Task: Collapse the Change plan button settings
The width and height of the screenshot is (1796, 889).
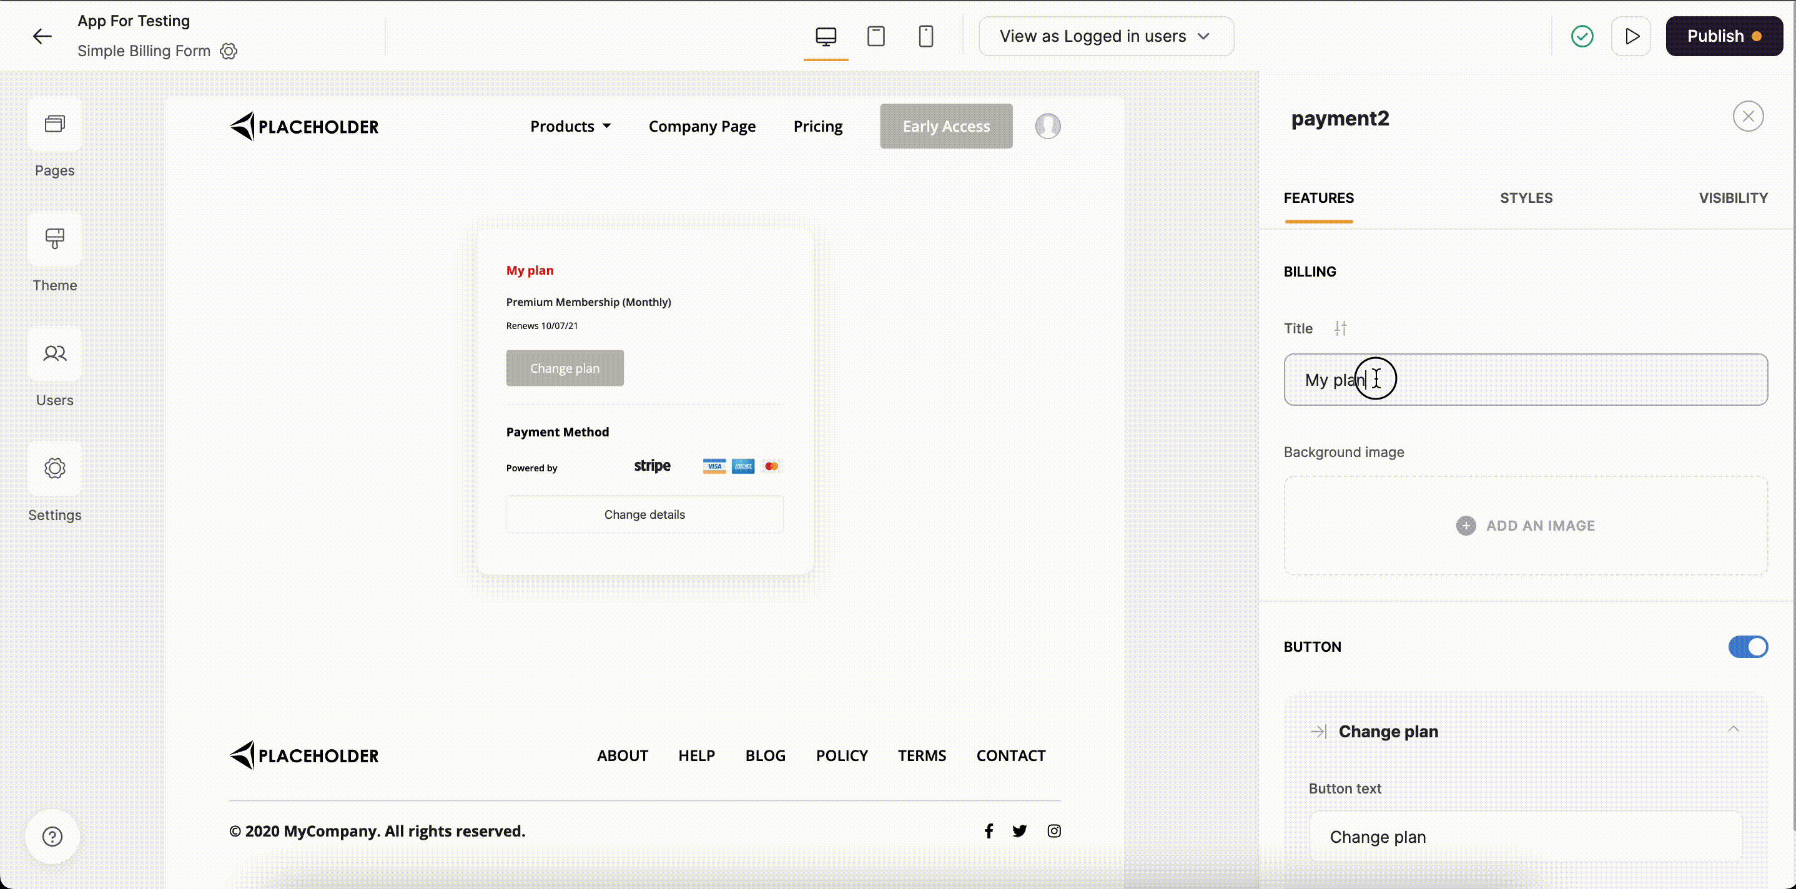Action: [x=1734, y=729]
